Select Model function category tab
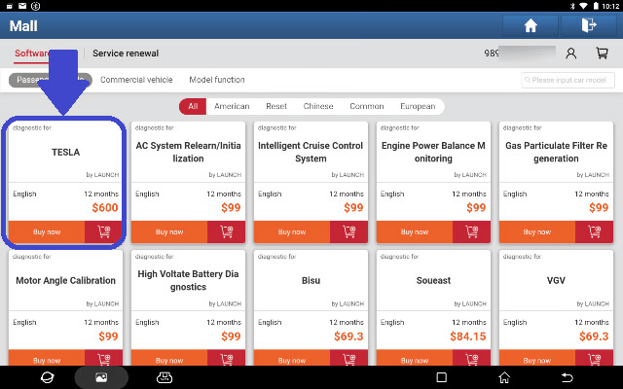Screen dimensions: 623x389 [217, 80]
